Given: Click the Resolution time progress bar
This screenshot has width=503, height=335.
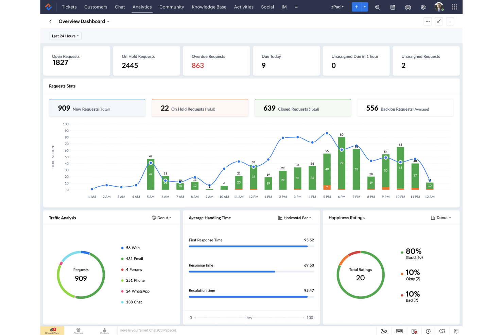Looking at the screenshot, I should (x=252, y=297).
